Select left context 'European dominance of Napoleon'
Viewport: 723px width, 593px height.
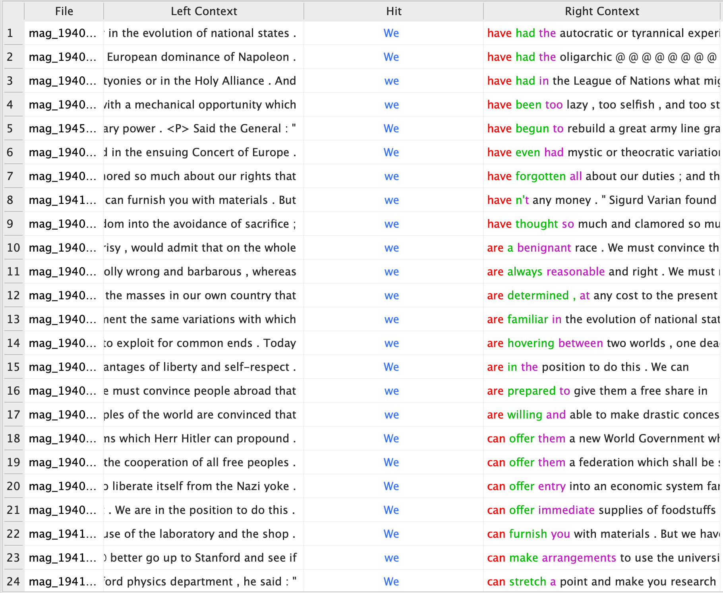[x=201, y=57]
